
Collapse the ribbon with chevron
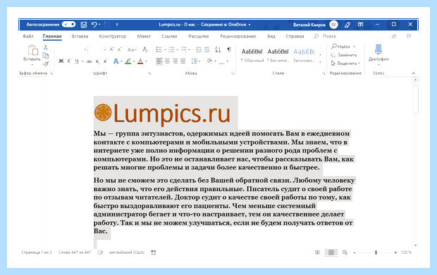tap(413, 73)
